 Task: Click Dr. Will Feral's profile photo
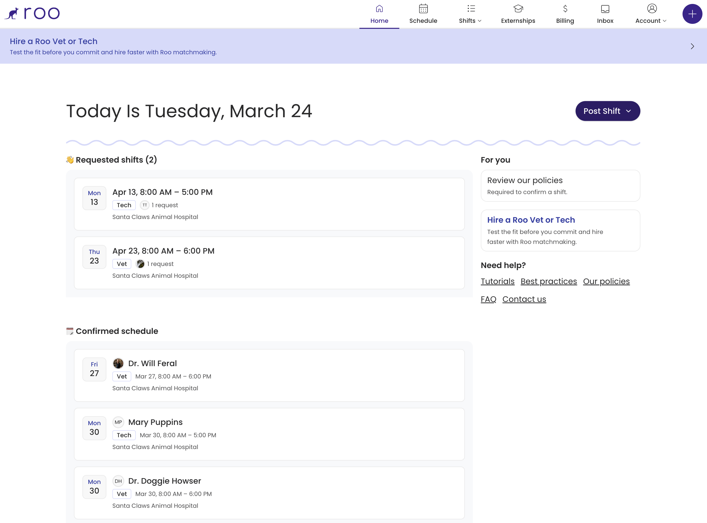coord(118,364)
